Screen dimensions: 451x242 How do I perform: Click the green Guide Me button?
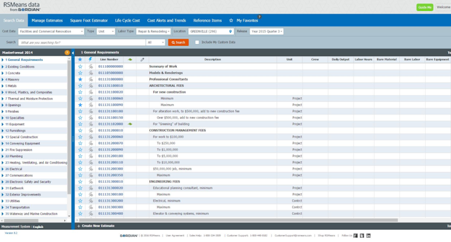(x=425, y=7)
